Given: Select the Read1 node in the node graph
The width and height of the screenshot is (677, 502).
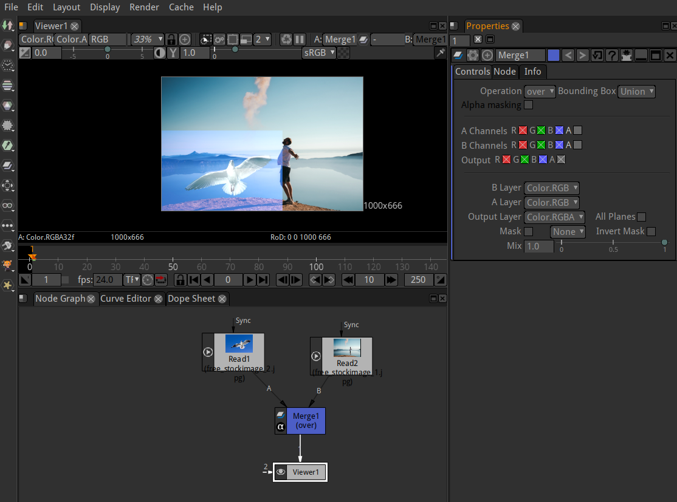Looking at the screenshot, I should click(239, 352).
